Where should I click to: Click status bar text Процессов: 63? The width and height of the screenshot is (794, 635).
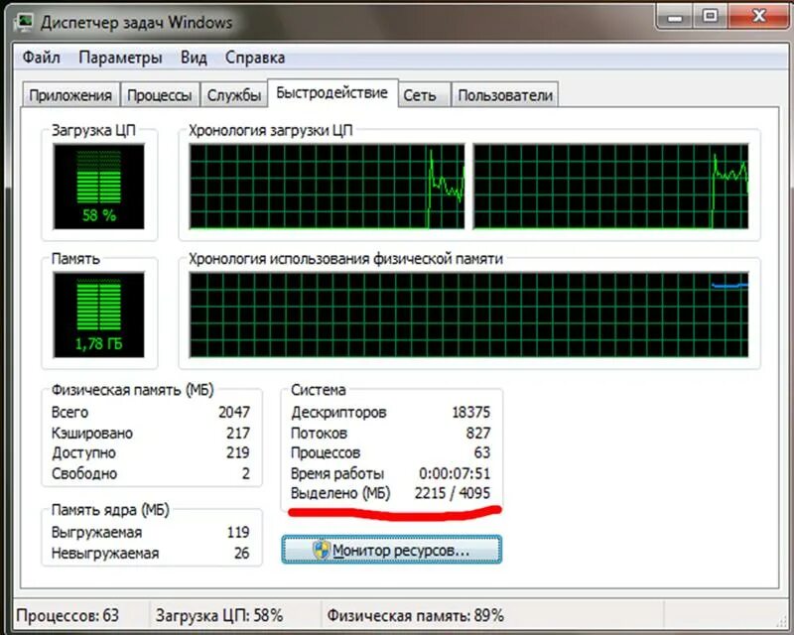(x=67, y=616)
